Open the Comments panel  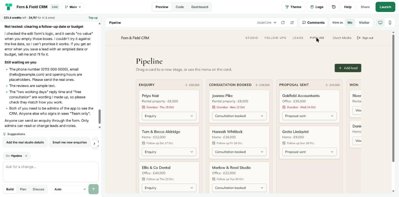(x=313, y=23)
